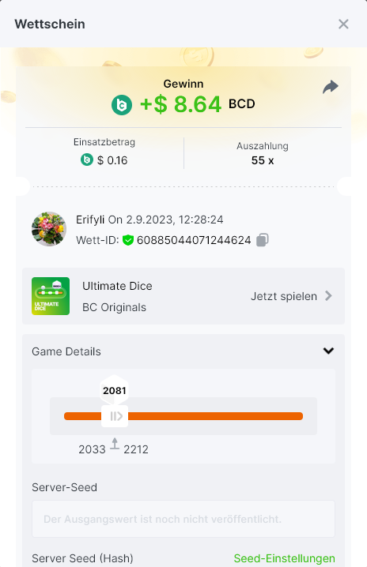Click the Erifyli username
The height and width of the screenshot is (567, 367).
90,220
